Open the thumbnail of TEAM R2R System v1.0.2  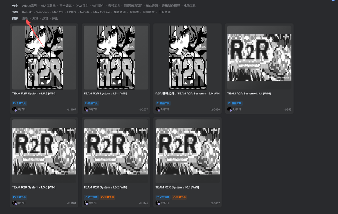pyautogui.click(x=116, y=151)
